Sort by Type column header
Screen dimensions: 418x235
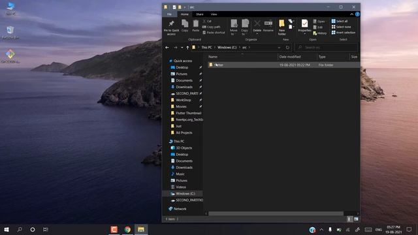click(x=333, y=57)
